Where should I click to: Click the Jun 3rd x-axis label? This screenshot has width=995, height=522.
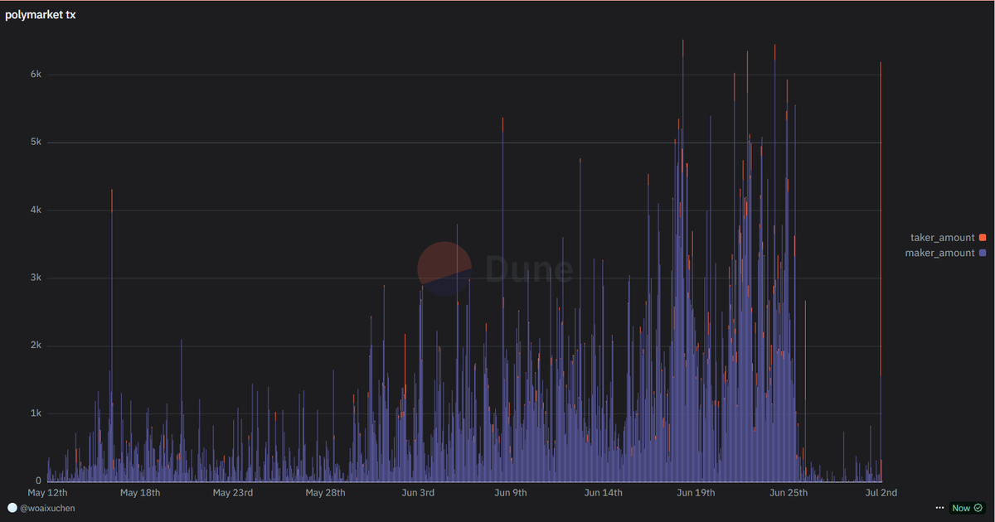click(418, 493)
